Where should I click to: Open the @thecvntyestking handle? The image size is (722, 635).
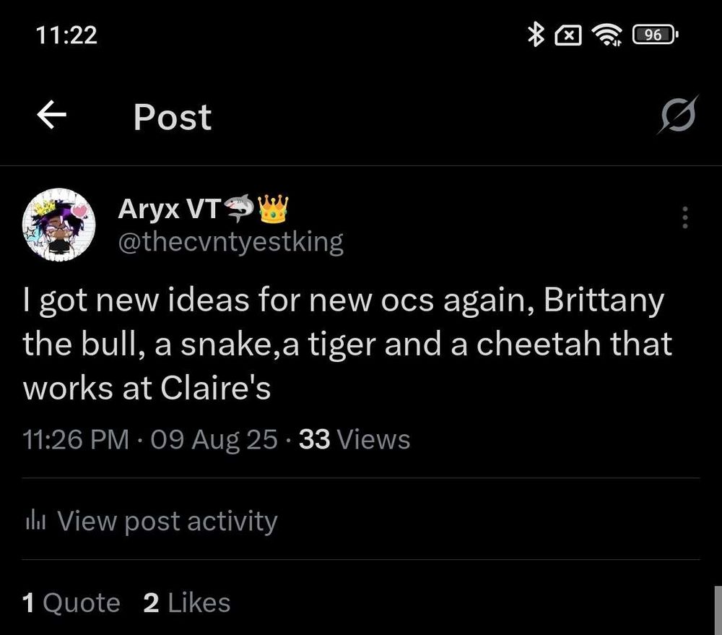click(x=231, y=241)
